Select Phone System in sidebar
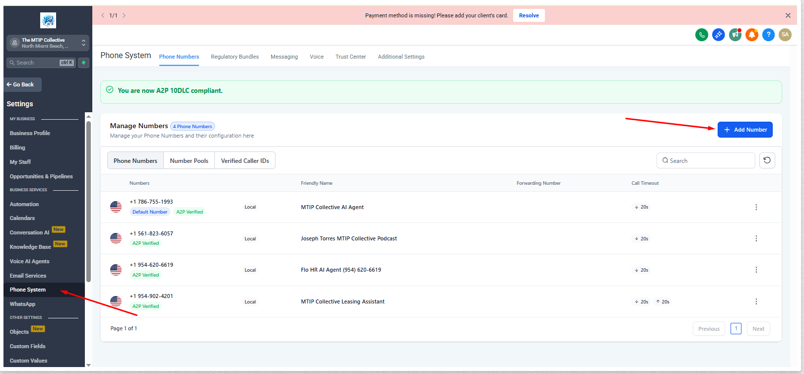This screenshot has width=804, height=374. point(28,290)
